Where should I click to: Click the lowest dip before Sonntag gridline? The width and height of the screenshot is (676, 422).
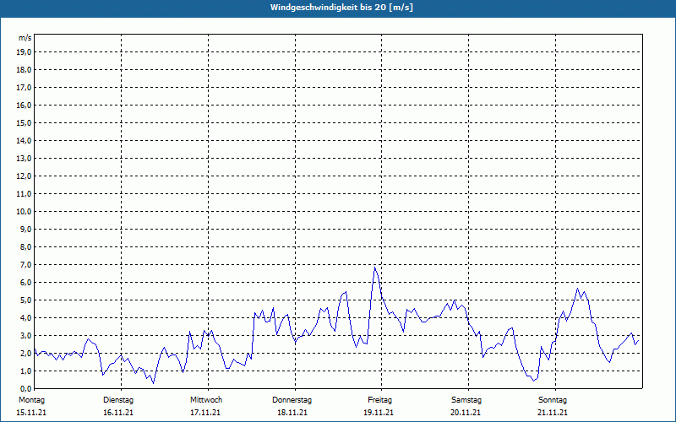[534, 381]
